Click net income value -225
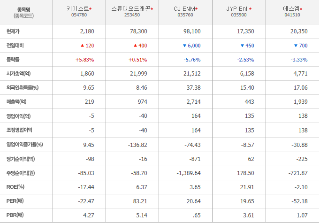 click(x=302, y=159)
